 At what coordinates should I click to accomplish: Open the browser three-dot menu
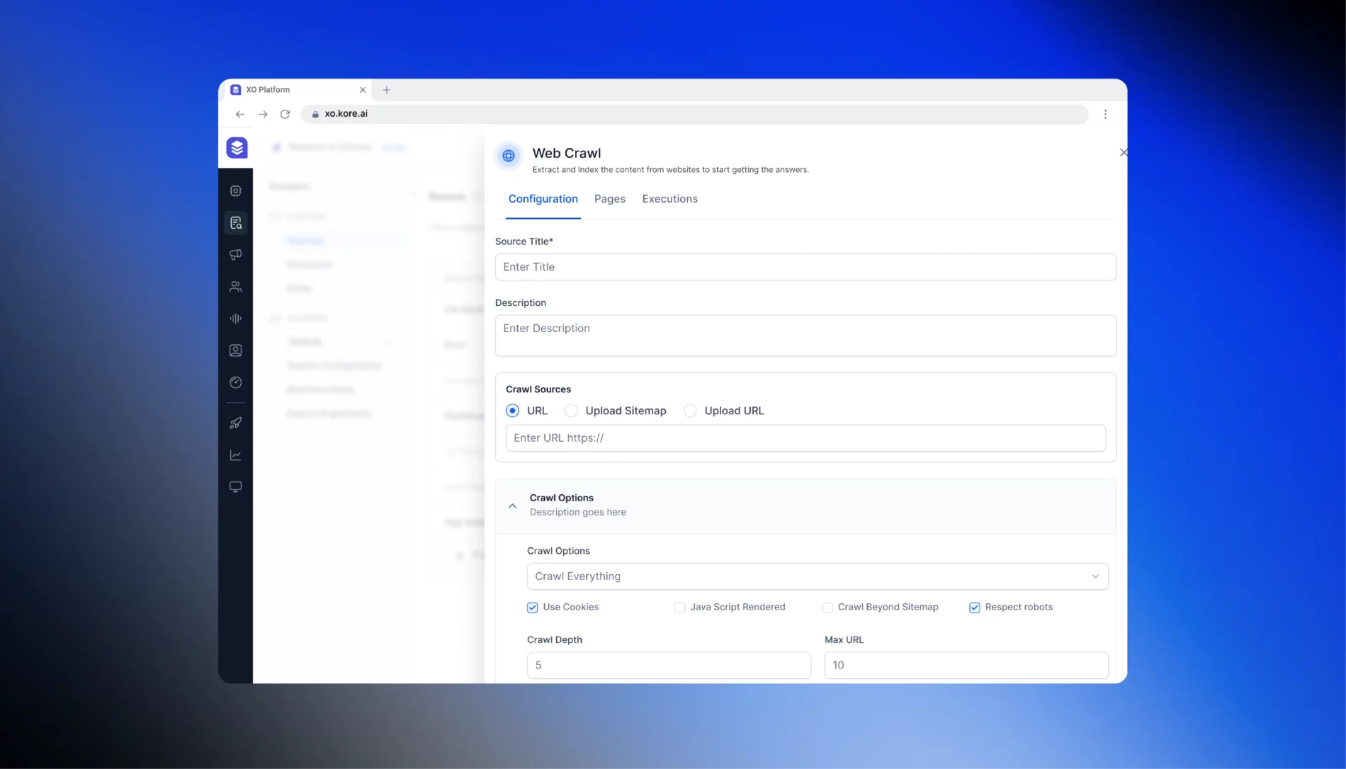[x=1105, y=114]
